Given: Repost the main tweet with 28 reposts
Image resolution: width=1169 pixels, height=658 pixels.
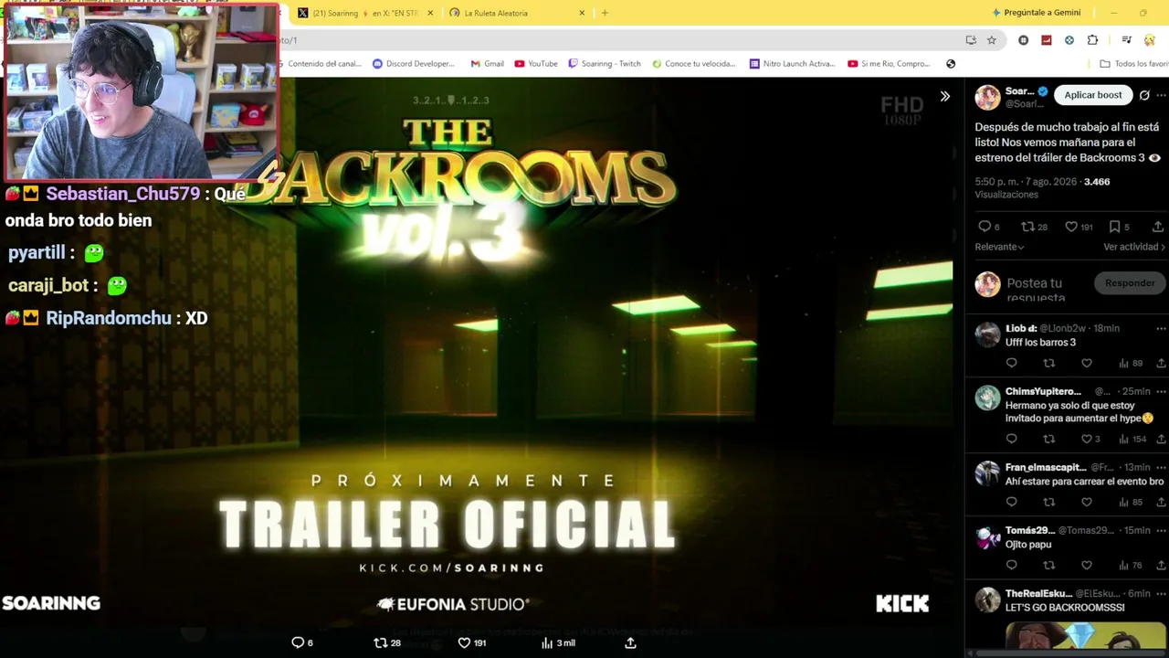Looking at the screenshot, I should click(1027, 227).
